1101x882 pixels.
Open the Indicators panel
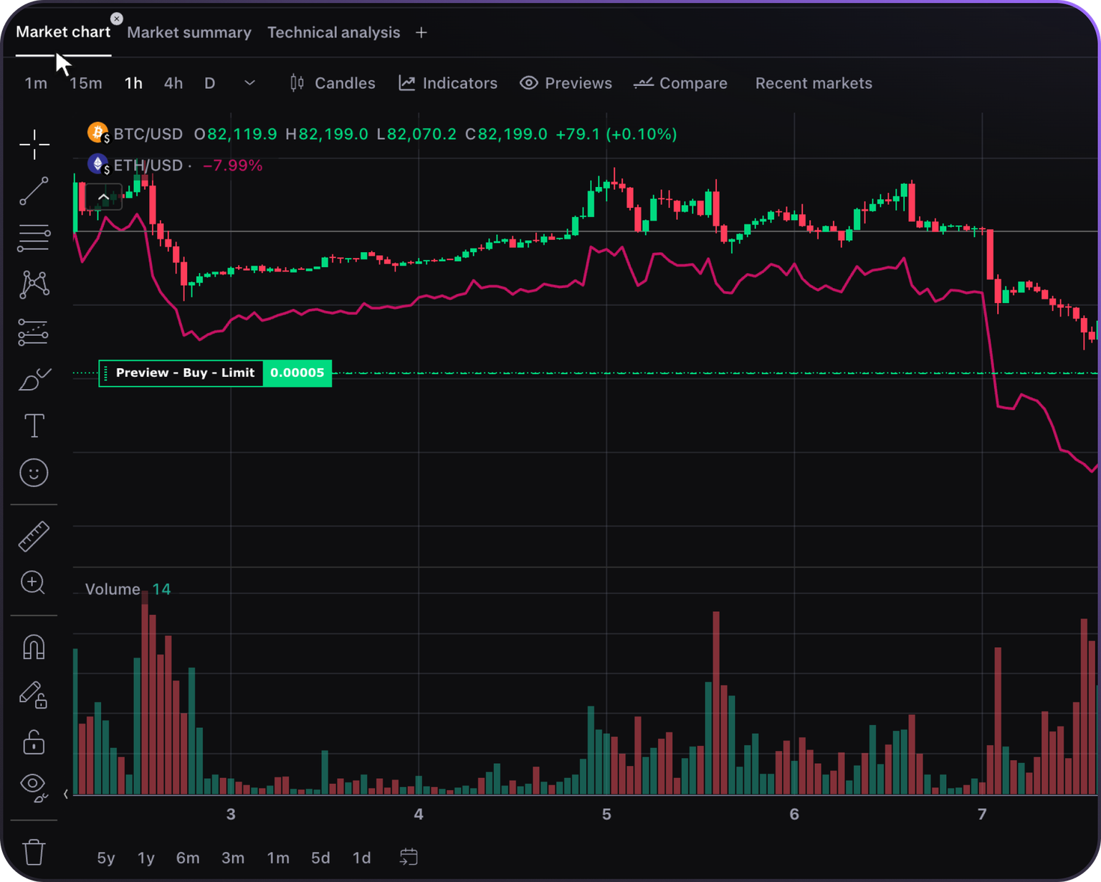pos(448,83)
